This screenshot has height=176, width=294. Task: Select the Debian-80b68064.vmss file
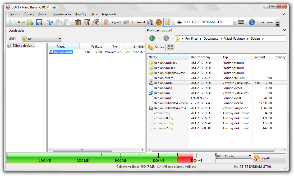(170, 108)
